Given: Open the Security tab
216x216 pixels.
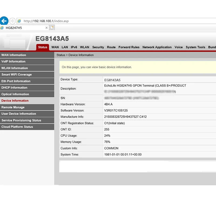Looking at the screenshot, I should click(x=98, y=47).
